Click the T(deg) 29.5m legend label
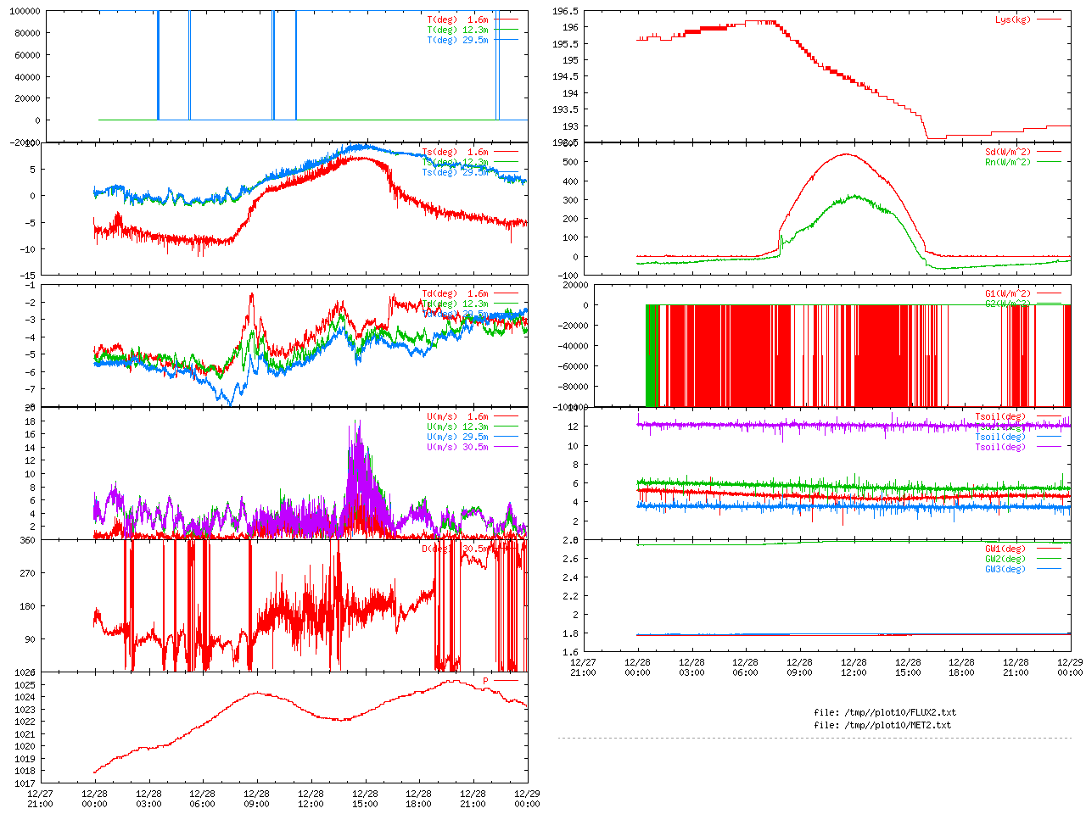The width and height of the screenshot is (1086, 814). point(457,40)
